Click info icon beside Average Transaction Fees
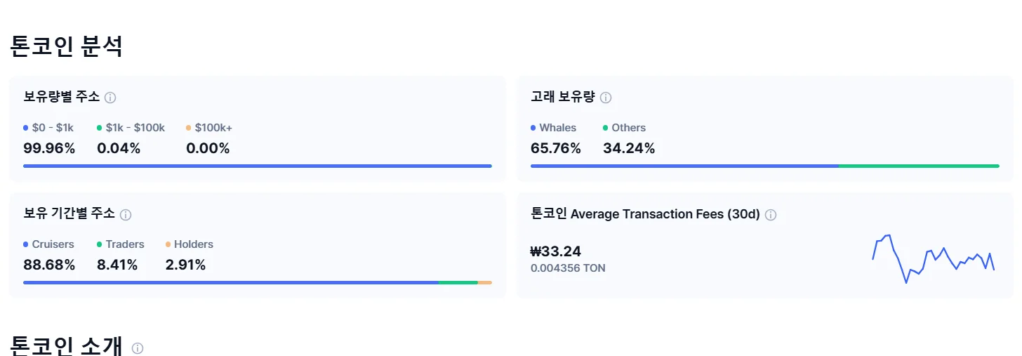 (x=771, y=215)
